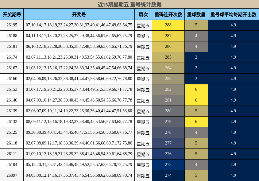This screenshot has height=181, width=259.
Task: Click the cell showing 287
Action: 168,36
